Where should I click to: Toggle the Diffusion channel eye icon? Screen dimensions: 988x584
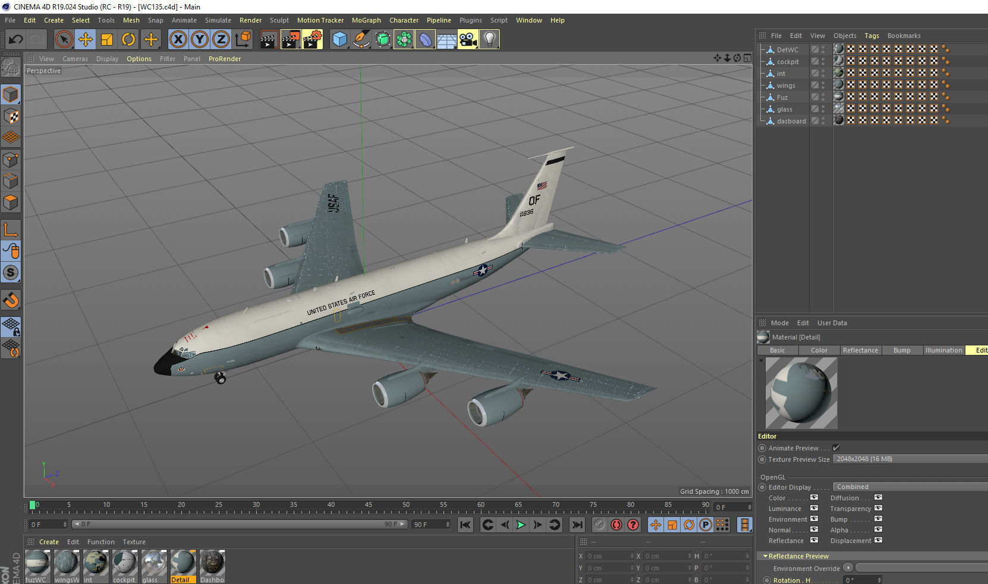[x=878, y=497]
